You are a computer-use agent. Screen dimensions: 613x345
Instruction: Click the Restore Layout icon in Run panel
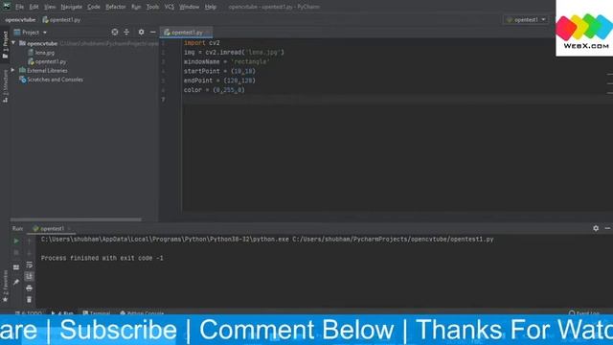[16, 267]
